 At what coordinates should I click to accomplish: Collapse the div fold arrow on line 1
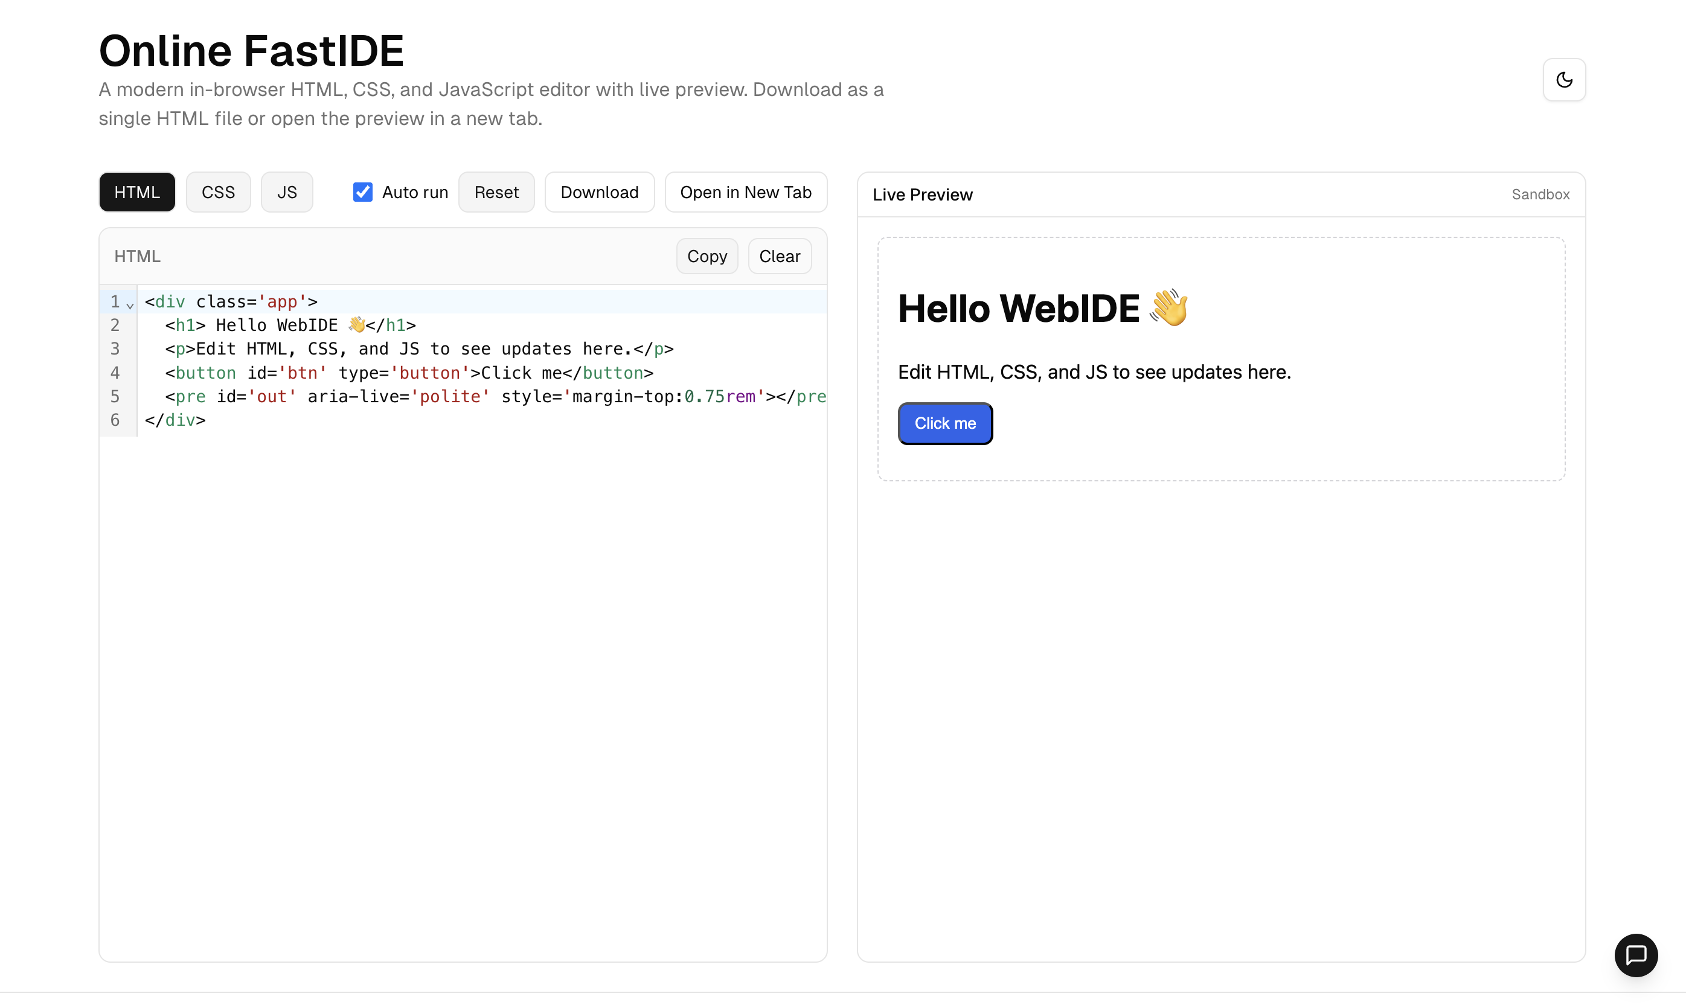pos(130,306)
